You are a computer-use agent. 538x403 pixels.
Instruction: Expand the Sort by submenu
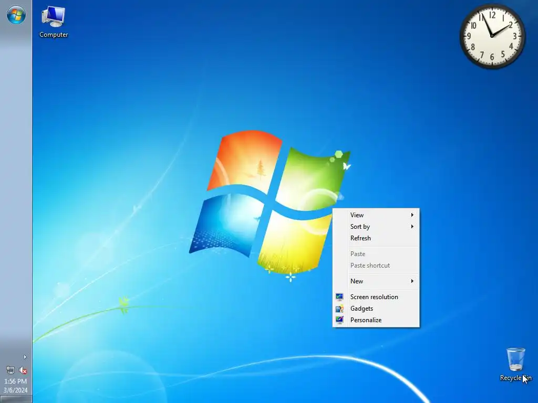coord(376,227)
